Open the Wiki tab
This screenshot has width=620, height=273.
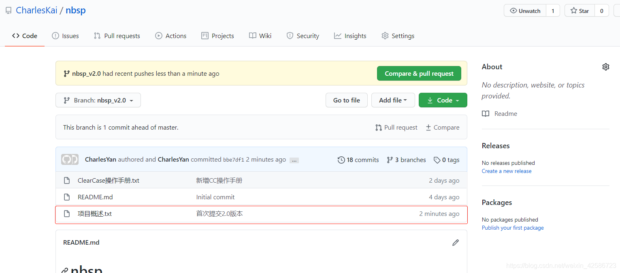coord(260,36)
